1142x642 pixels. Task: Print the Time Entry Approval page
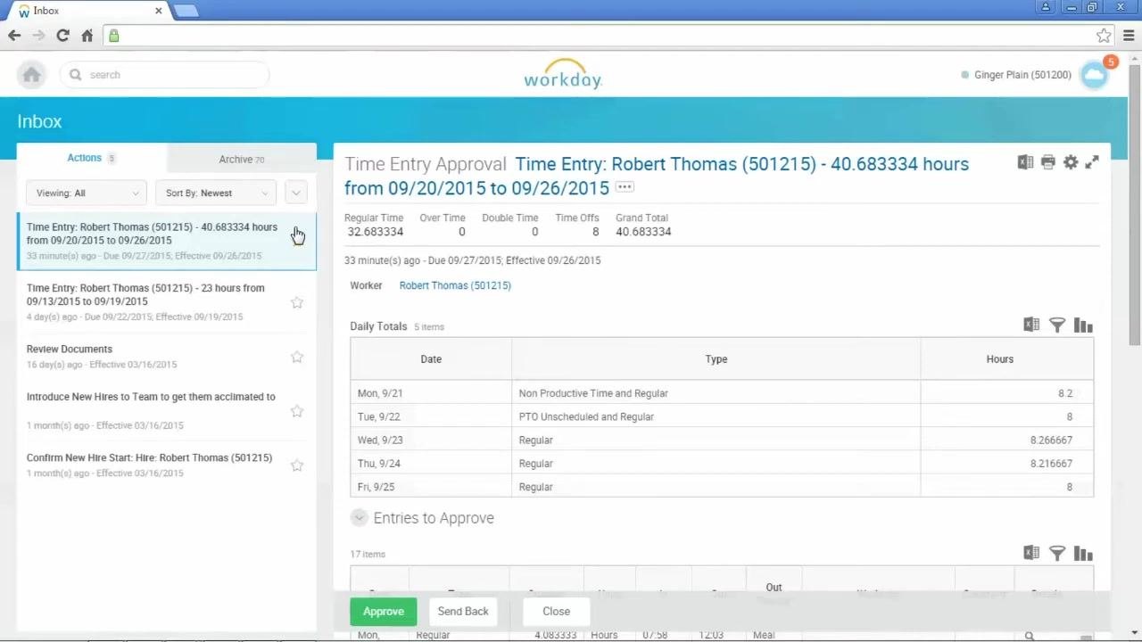click(1047, 162)
